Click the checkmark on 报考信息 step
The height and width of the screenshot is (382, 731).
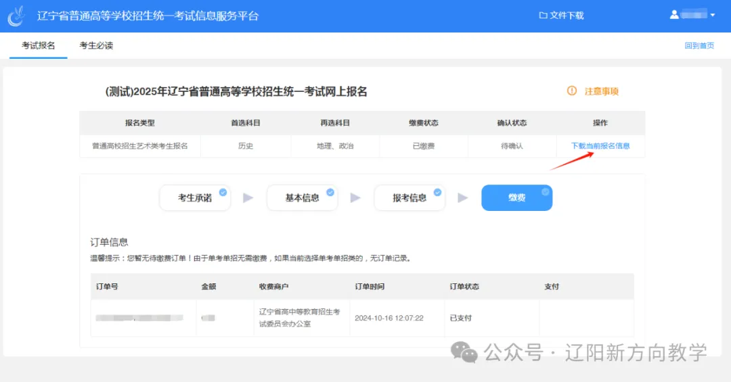click(437, 192)
